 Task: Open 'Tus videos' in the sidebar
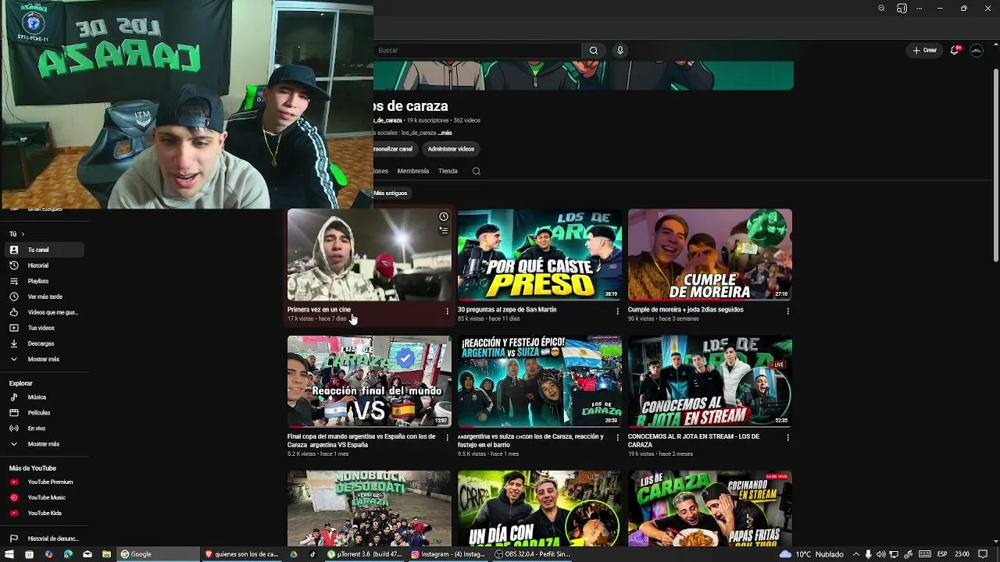pos(45,328)
